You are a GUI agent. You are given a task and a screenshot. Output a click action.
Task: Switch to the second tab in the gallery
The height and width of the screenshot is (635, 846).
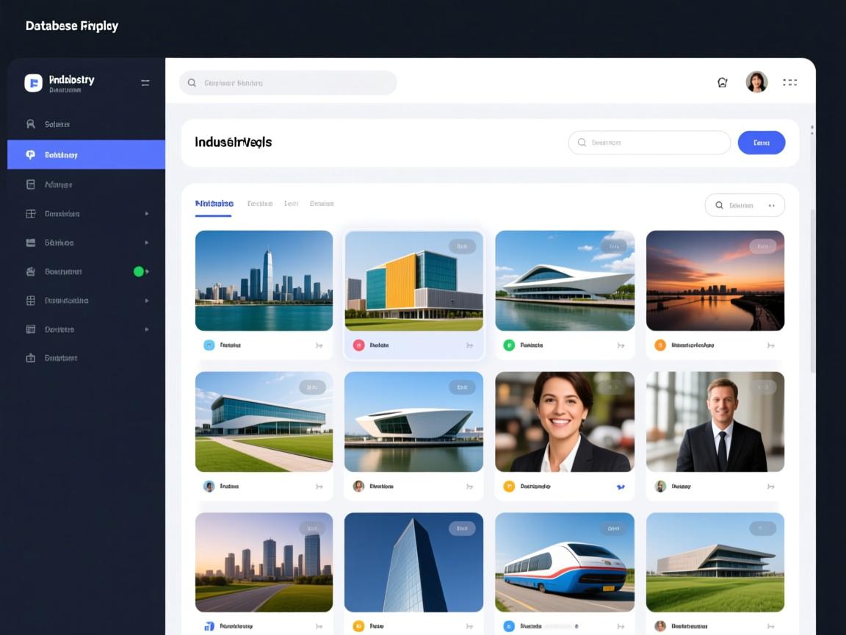click(260, 204)
